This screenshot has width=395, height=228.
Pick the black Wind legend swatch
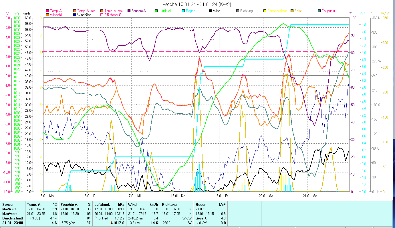click(x=210, y=11)
